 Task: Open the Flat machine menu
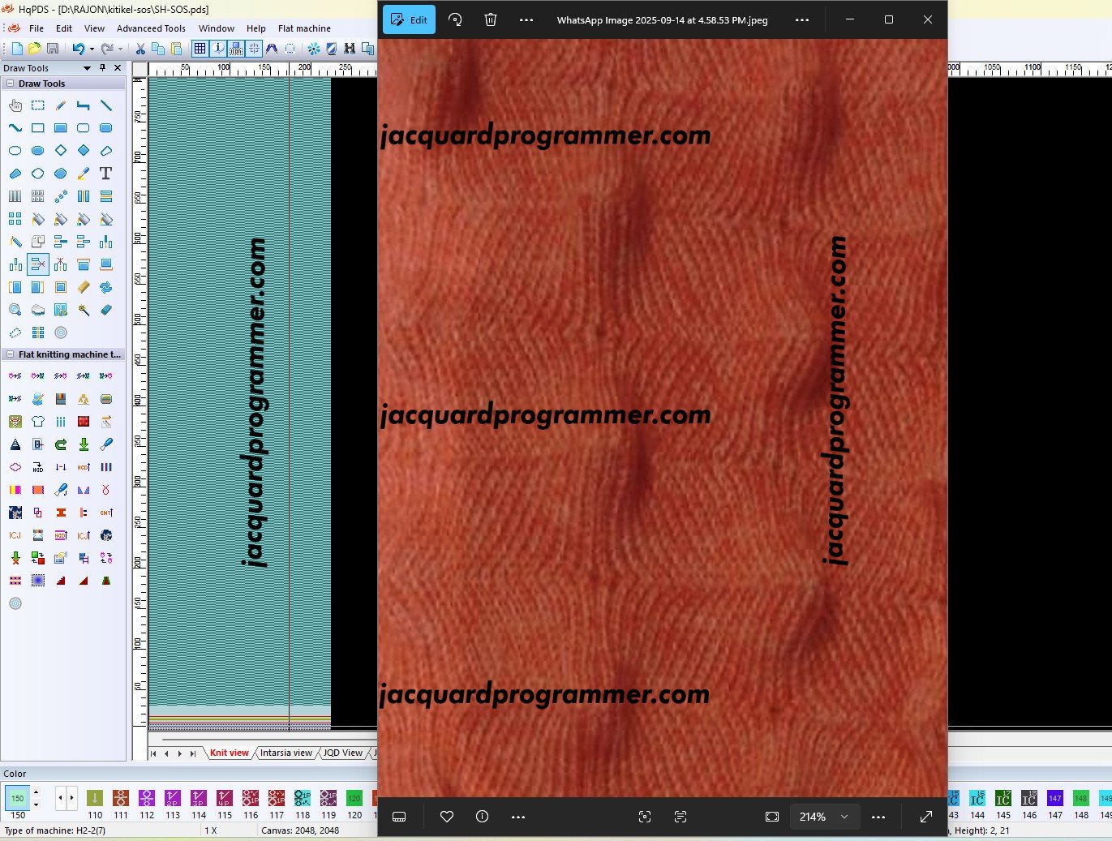[304, 28]
